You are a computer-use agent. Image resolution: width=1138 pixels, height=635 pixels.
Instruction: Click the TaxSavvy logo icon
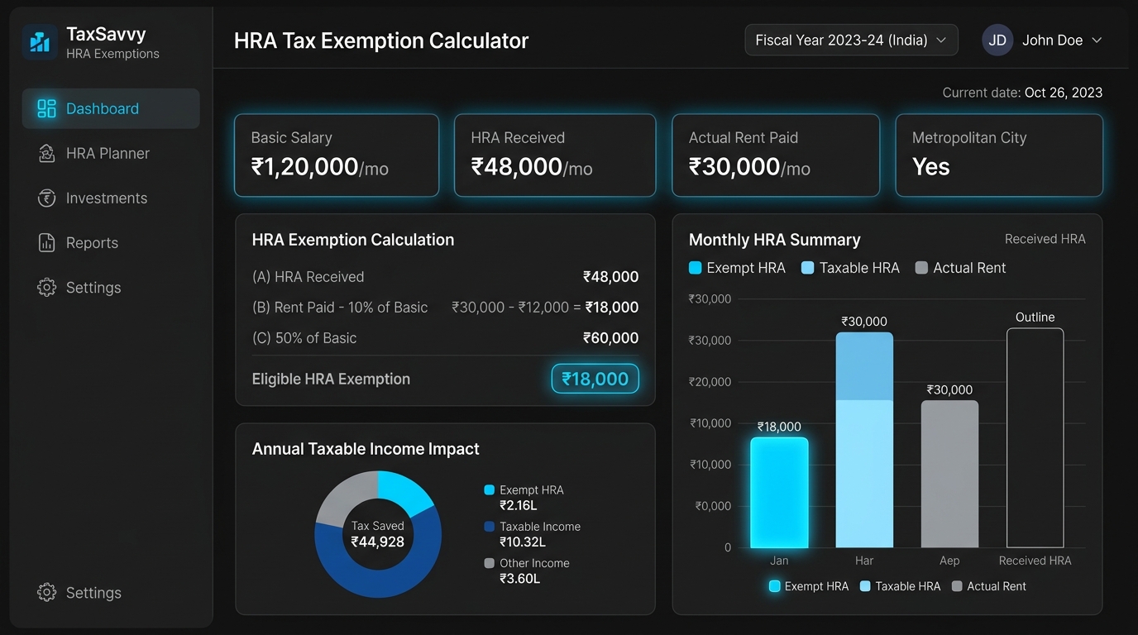click(40, 42)
